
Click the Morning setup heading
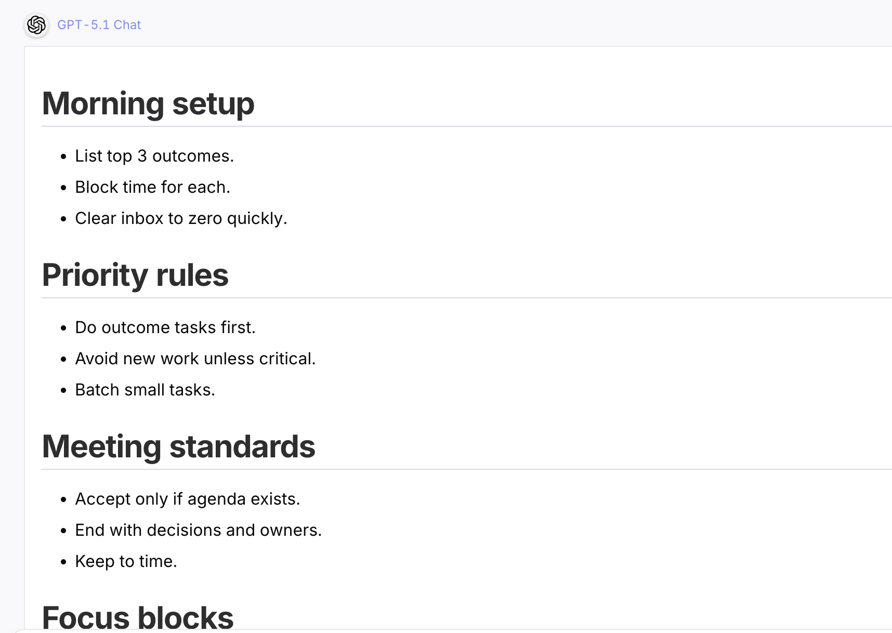(148, 103)
